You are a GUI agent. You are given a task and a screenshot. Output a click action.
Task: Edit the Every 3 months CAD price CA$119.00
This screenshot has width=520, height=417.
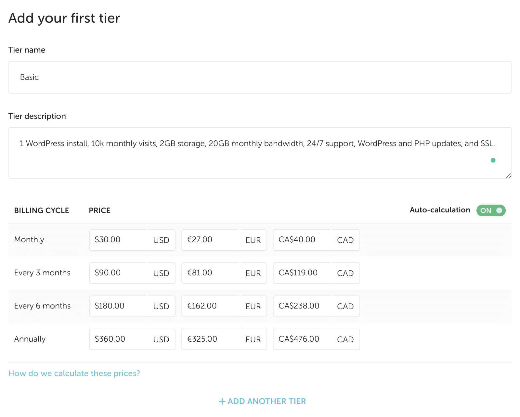pos(302,273)
